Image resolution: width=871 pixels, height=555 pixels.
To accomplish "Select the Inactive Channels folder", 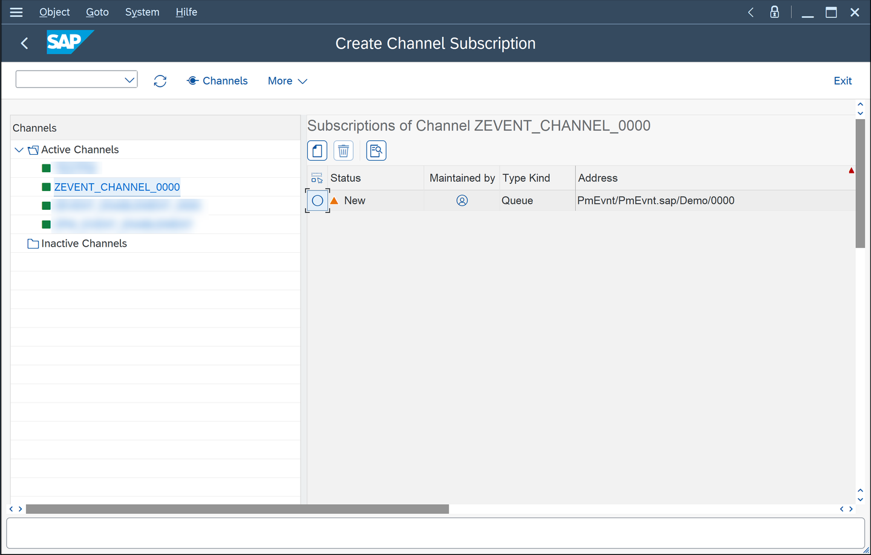I will [84, 244].
